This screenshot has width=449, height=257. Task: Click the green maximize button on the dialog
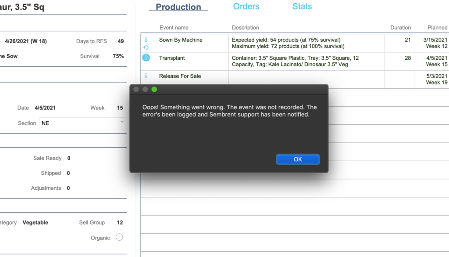coord(154,90)
